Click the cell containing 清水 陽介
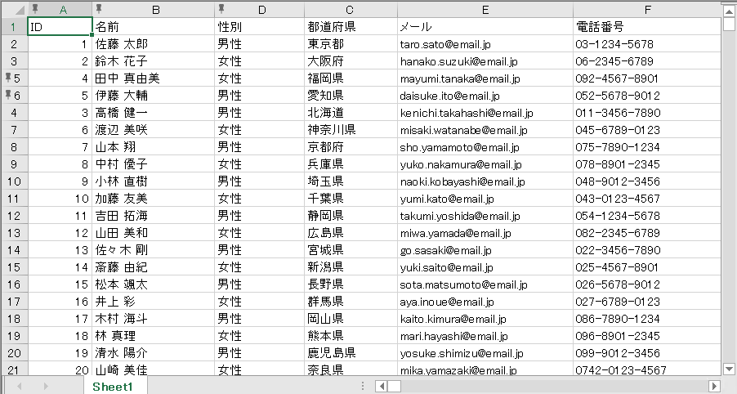737x394 pixels. [x=154, y=352]
